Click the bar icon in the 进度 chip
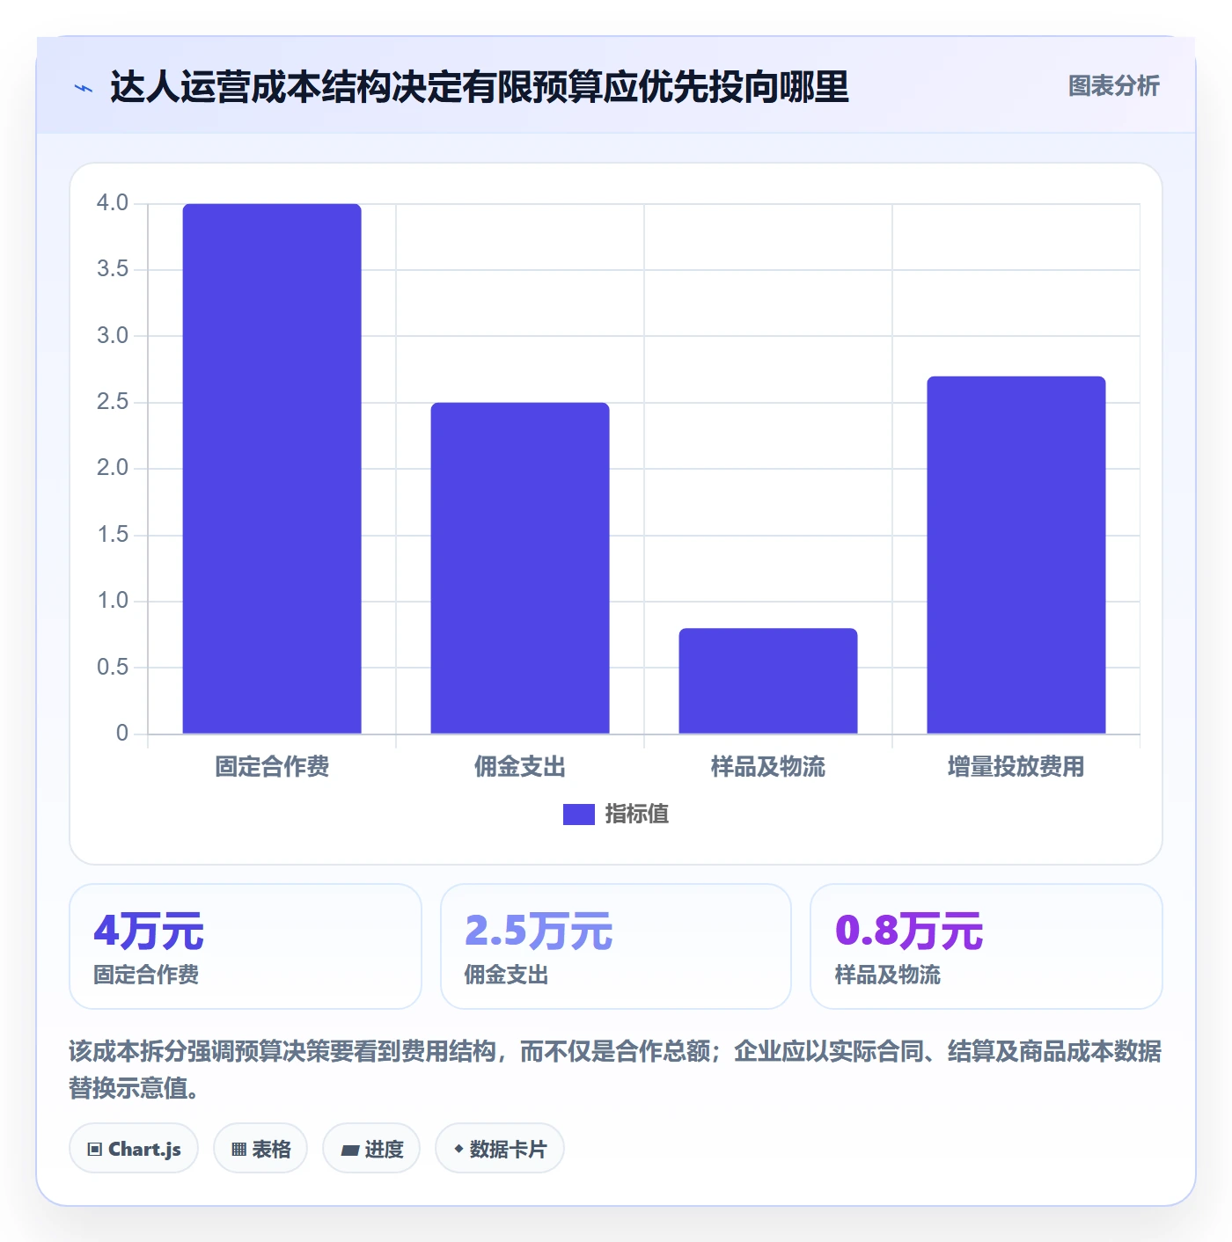The height and width of the screenshot is (1242, 1232). coord(349,1150)
